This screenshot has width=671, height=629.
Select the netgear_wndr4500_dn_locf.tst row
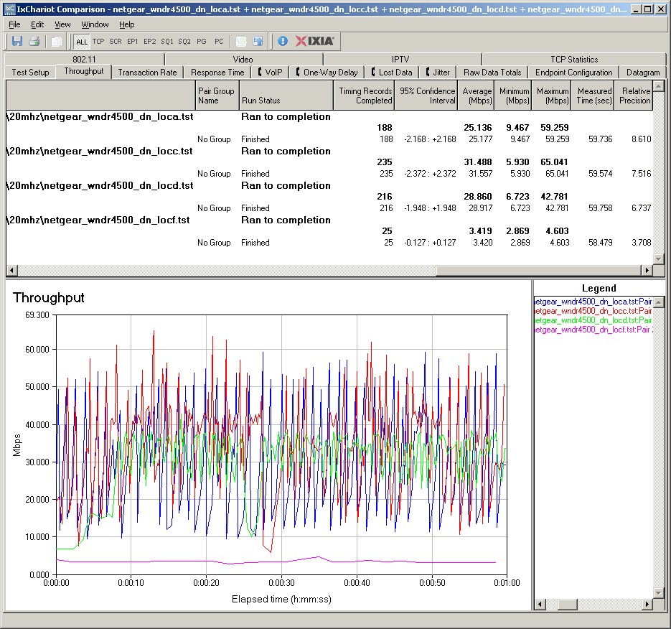pos(329,220)
